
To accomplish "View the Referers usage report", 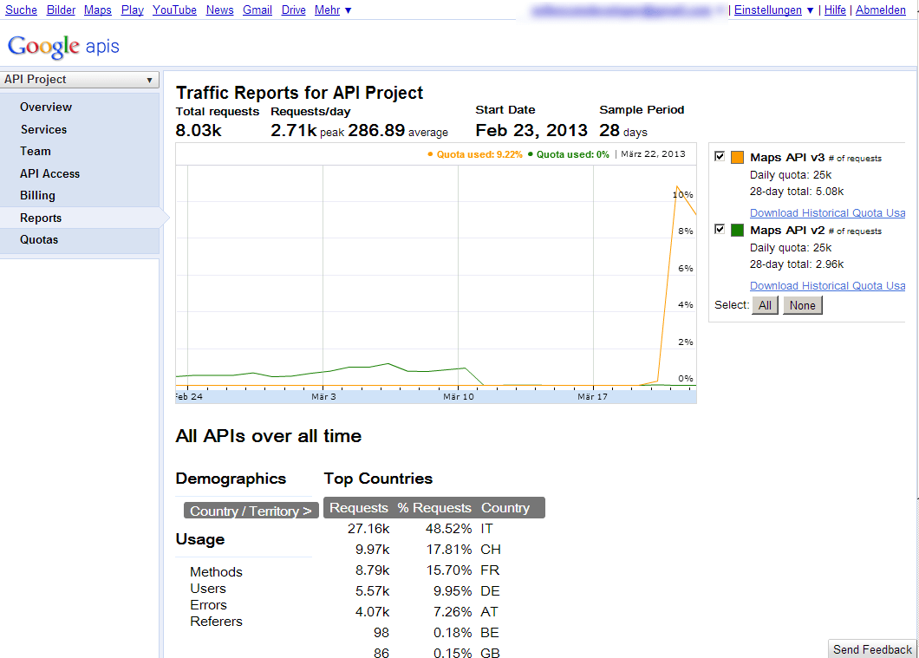I will tap(216, 622).
